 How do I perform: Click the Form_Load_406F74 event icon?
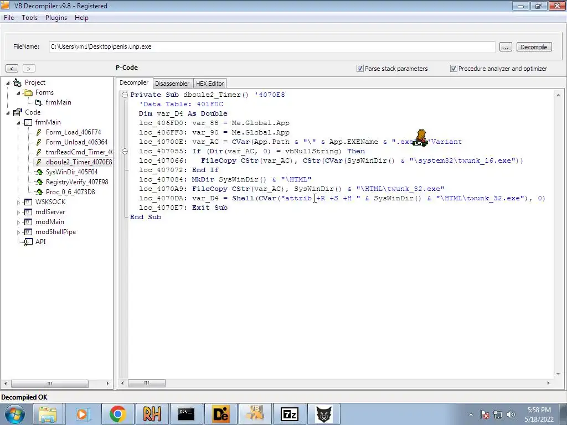[39, 132]
